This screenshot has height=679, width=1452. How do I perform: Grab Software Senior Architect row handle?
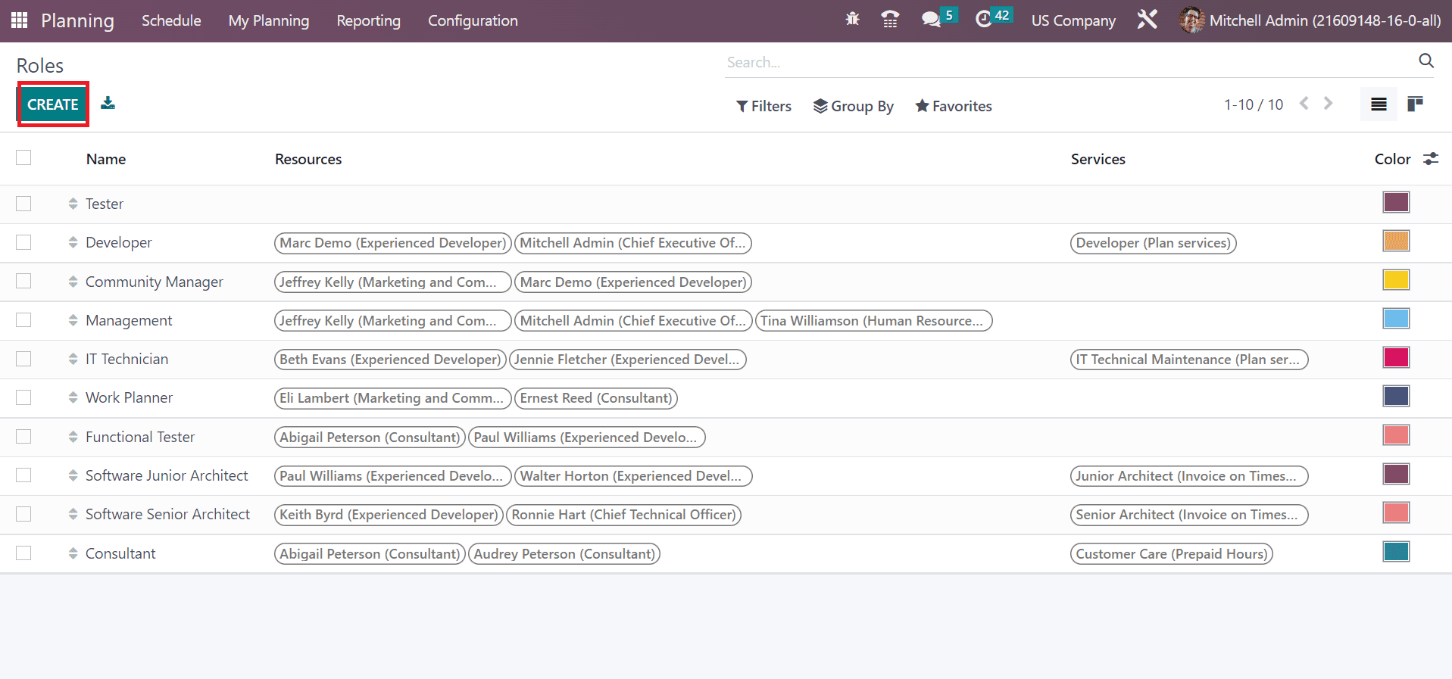(73, 514)
